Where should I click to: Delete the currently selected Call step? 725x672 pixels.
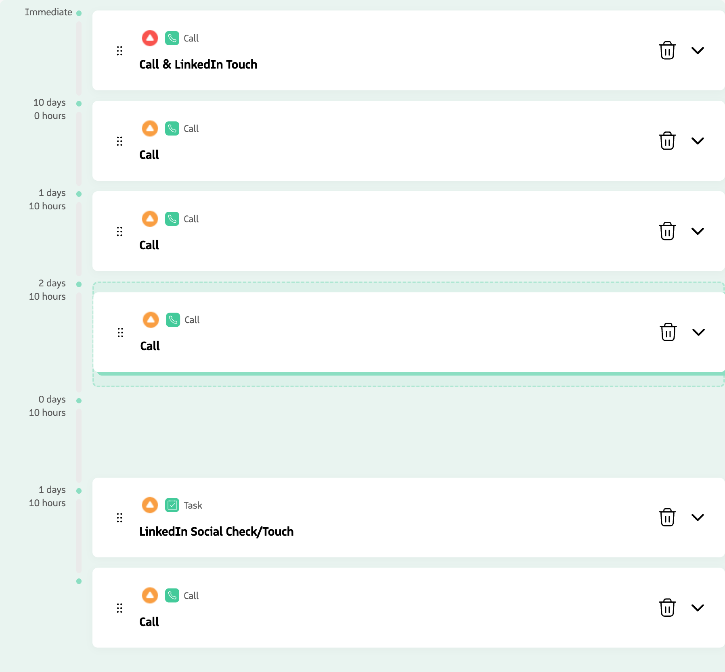(x=668, y=332)
